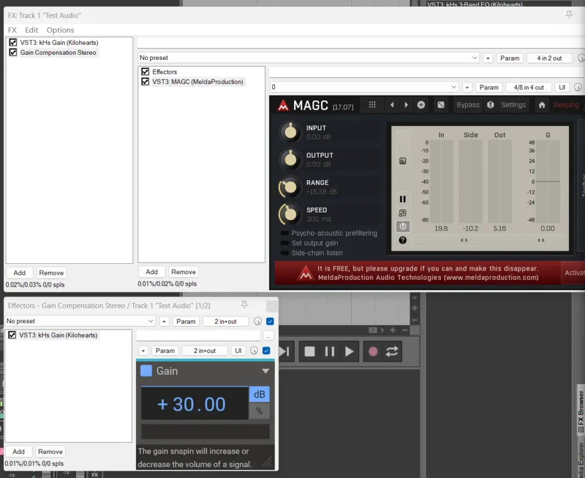
Task: Toggle Psycho-acoustic prefiltering option
Action: [x=285, y=233]
